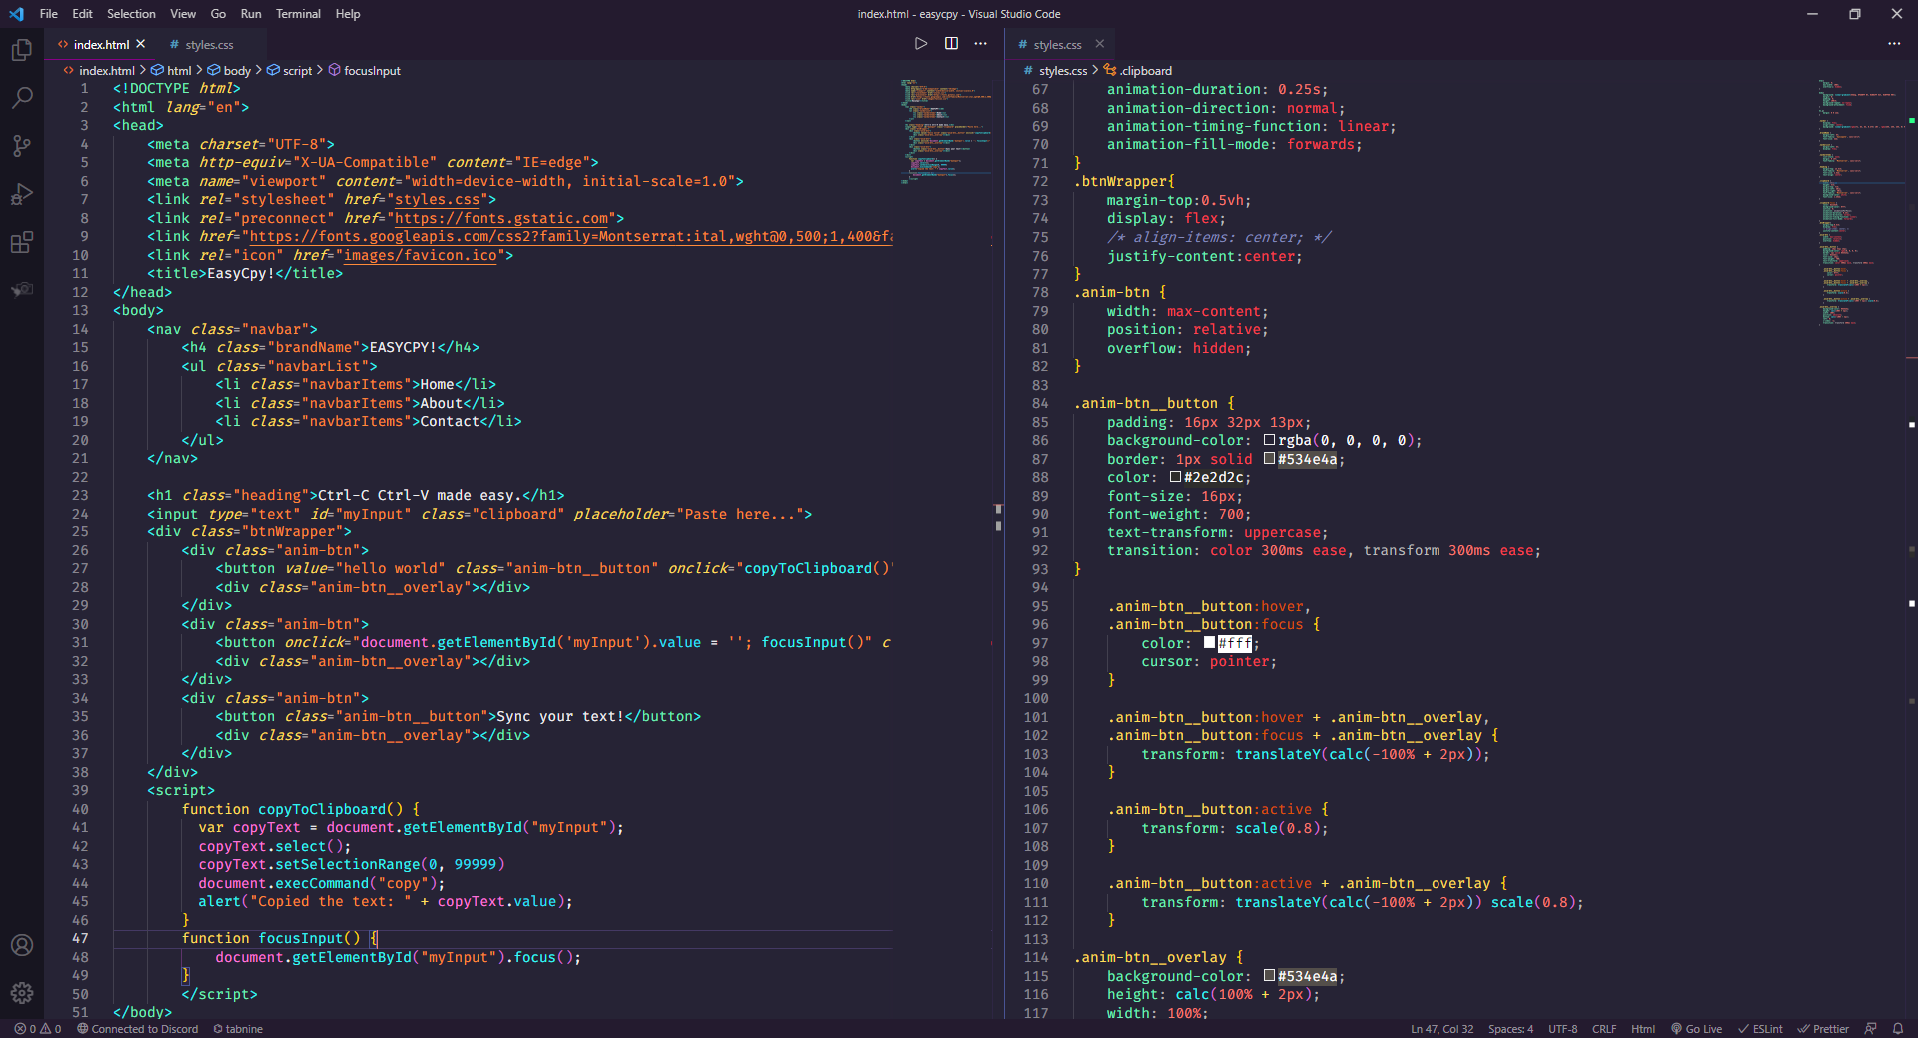
Task: Open the notifications bell
Action: tap(1898, 1029)
